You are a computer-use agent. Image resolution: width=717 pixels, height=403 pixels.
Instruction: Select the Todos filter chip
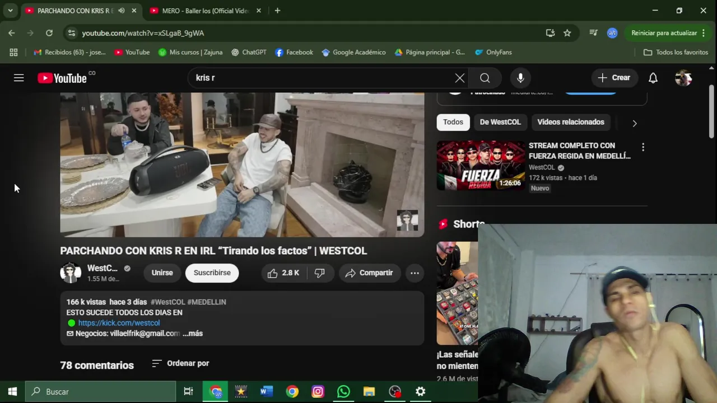tap(453, 122)
